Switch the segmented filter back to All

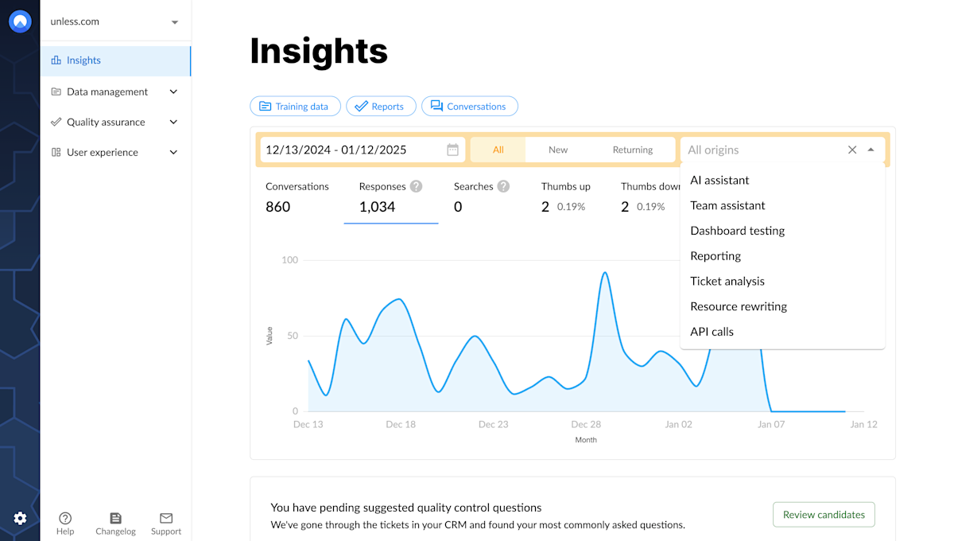pyautogui.click(x=500, y=150)
